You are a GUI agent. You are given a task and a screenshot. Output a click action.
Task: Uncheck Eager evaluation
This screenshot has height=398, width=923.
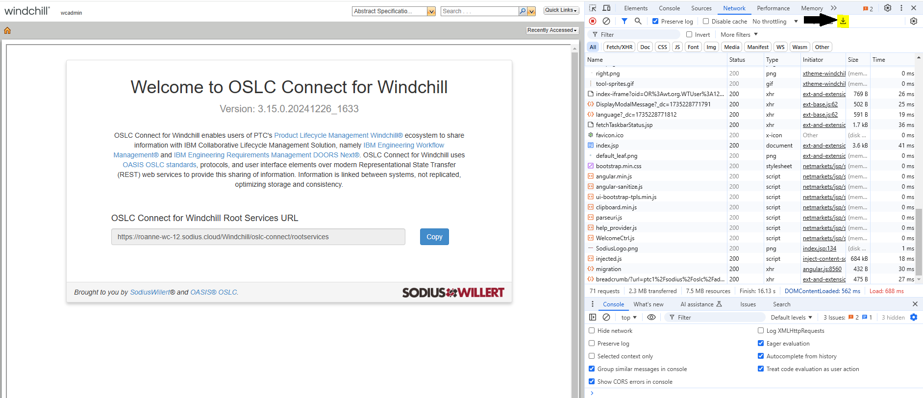[761, 343]
